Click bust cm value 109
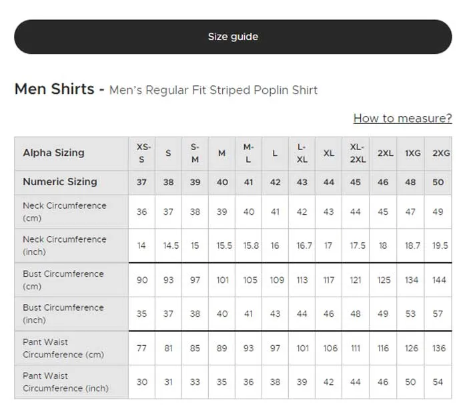Viewport: 467px width, 418px height. [277, 280]
